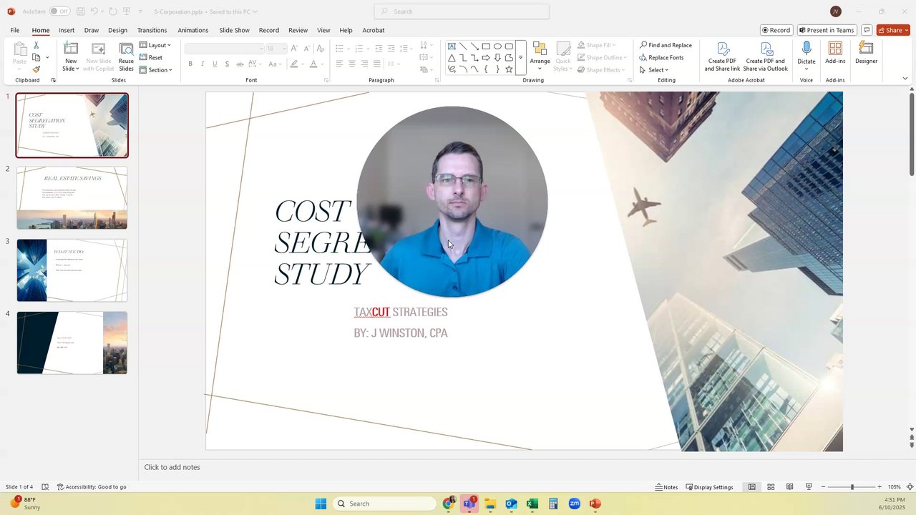Viewport: 916px width, 515px height.
Task: Open the Add-ins button
Action: 835,53
